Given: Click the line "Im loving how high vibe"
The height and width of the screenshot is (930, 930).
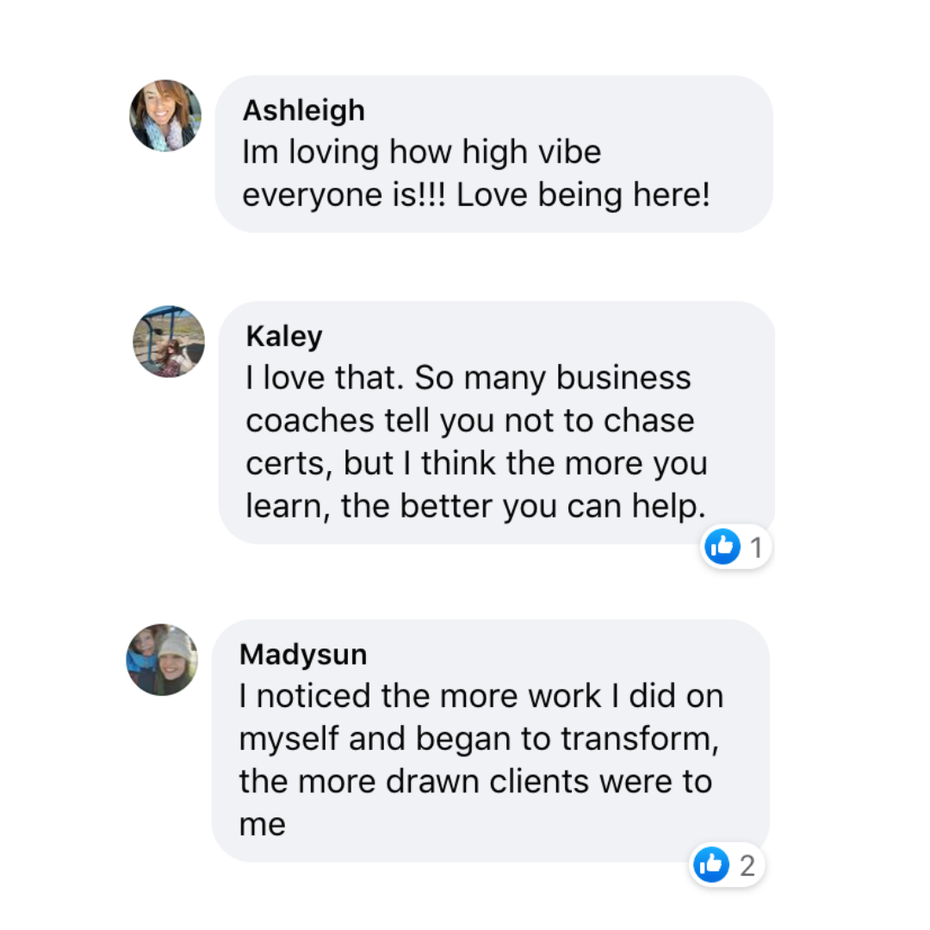Looking at the screenshot, I should pos(422,153).
